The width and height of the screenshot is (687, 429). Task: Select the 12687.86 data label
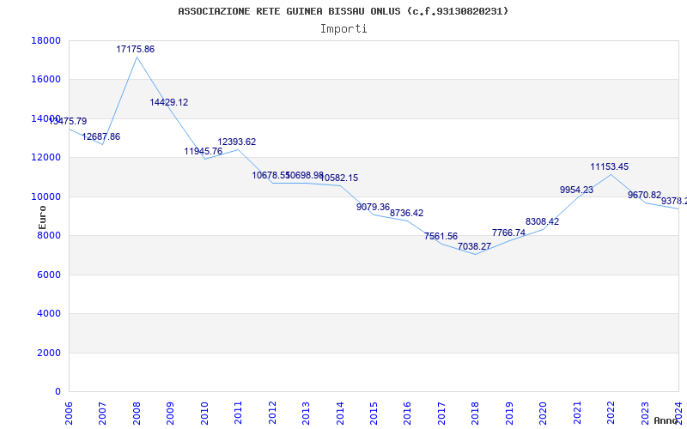[x=100, y=137]
